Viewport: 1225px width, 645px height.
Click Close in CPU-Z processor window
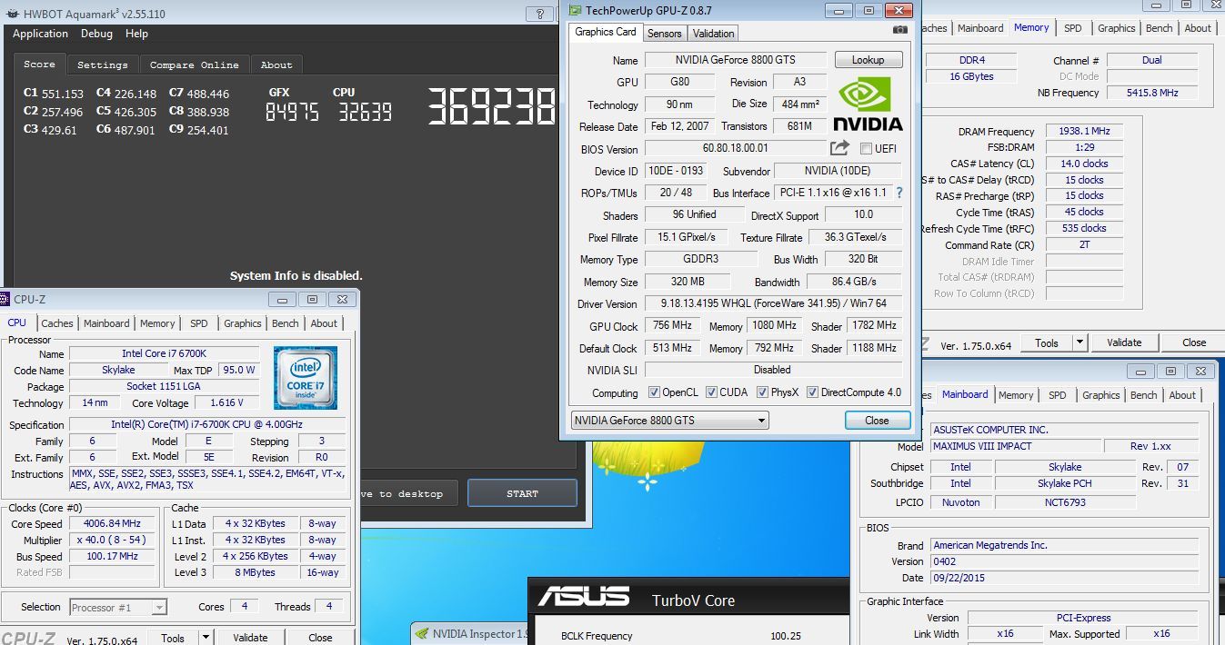320,638
